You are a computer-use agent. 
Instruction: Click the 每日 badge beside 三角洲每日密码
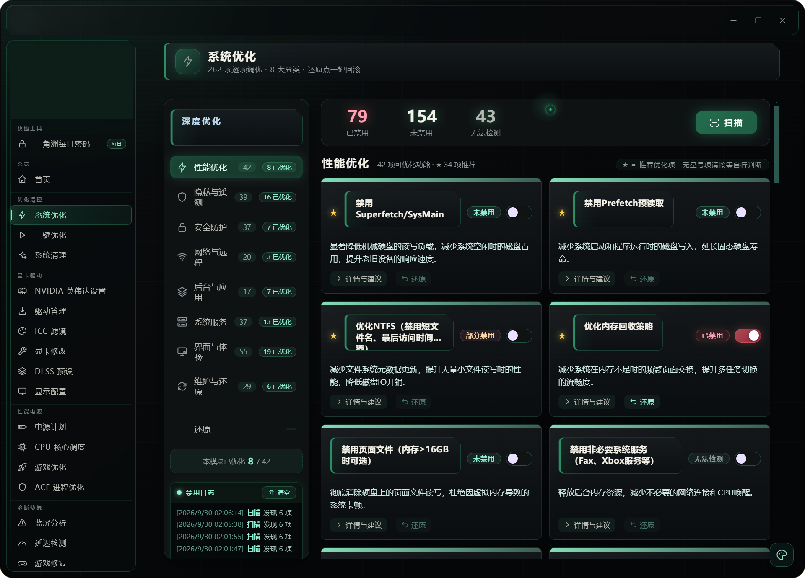tap(116, 144)
